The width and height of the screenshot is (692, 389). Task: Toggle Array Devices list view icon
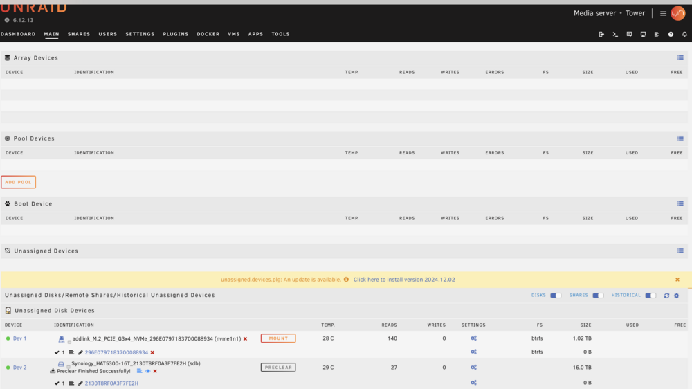(x=680, y=58)
